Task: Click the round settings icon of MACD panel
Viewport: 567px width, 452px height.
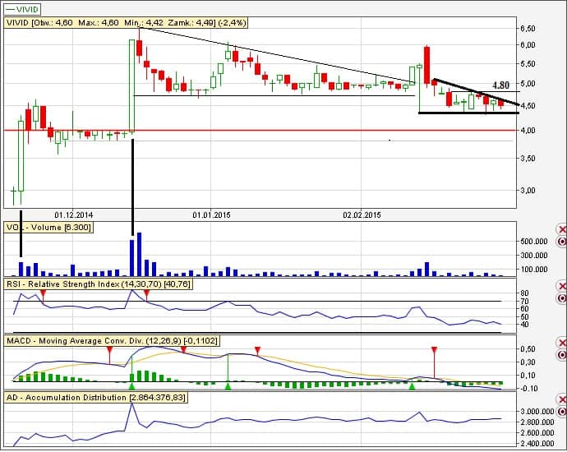Action: pyautogui.click(x=562, y=356)
